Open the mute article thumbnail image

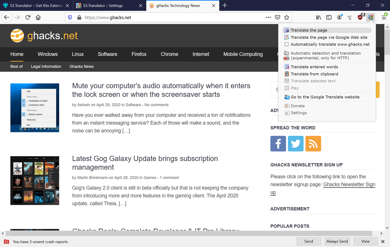[x=35, y=108]
